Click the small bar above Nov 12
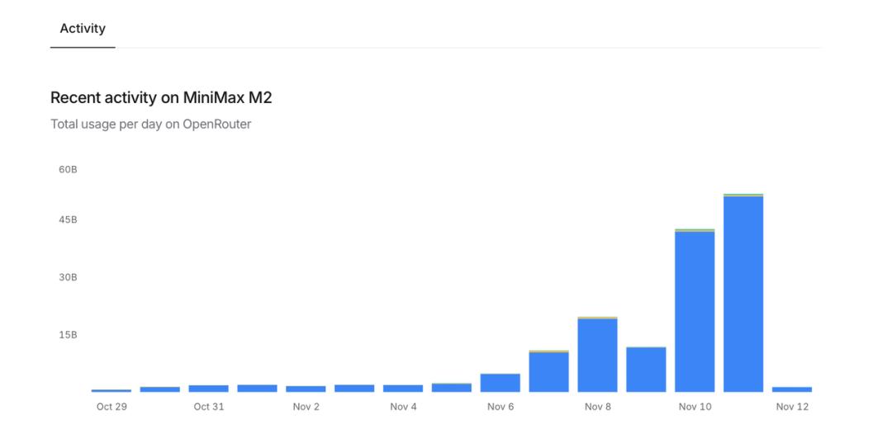892x448 pixels. [x=792, y=389]
